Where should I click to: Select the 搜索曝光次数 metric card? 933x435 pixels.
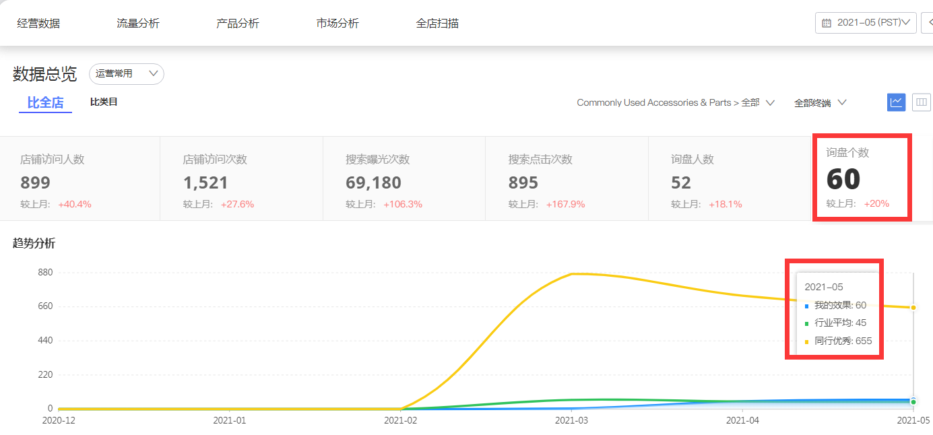pyautogui.click(x=404, y=179)
